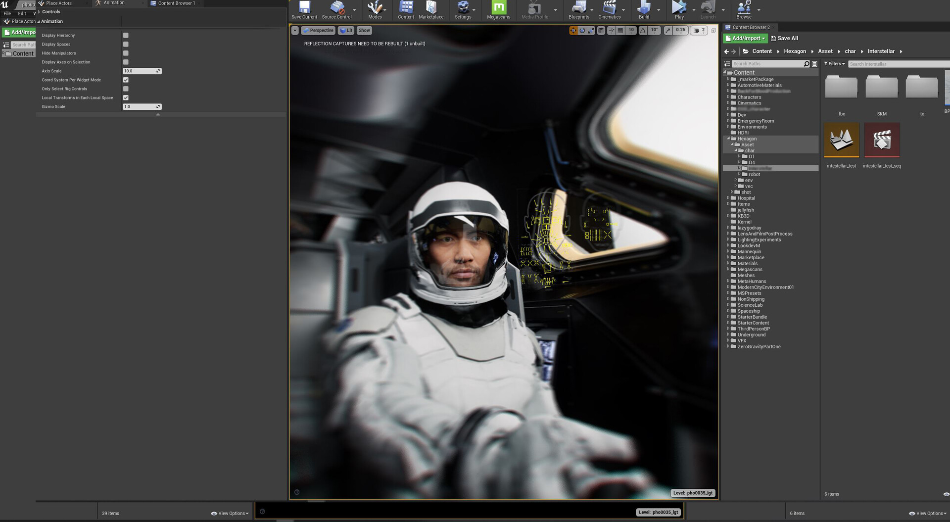Select the scale gizmo mode in viewport
Viewport: 950px width, 522px height.
[591, 31]
